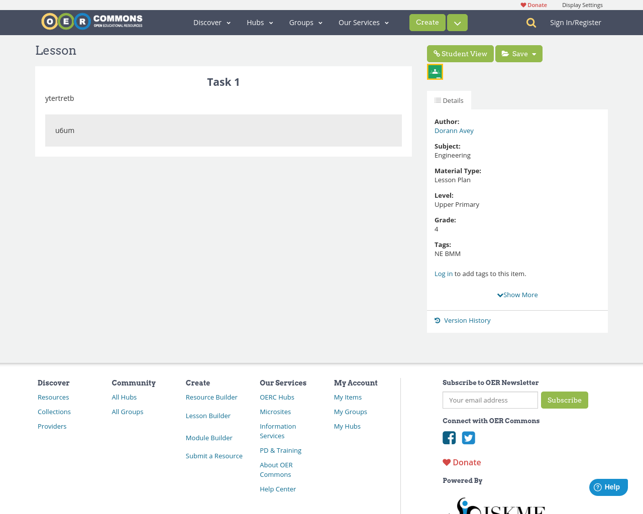Click the Facebook icon under Connect with OER Commons
This screenshot has width=643, height=514.
(x=449, y=437)
